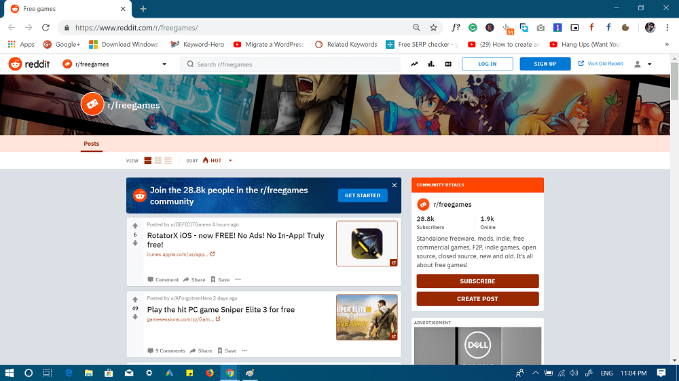This screenshot has width=679, height=381.
Task: Reload the page in Chrome
Action: coord(45,28)
